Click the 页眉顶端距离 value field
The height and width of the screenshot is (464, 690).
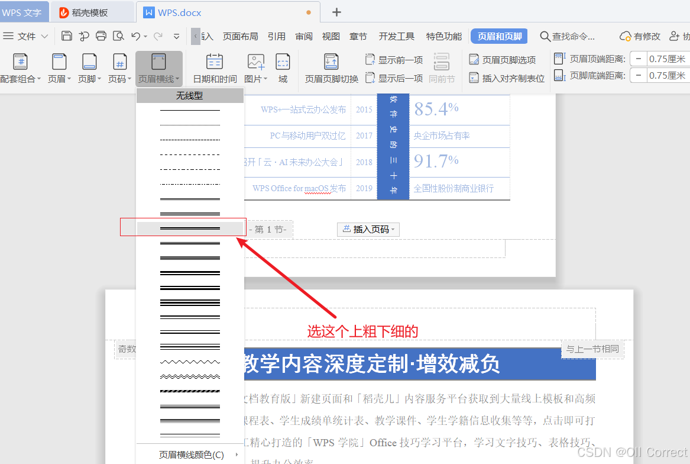[668, 59]
